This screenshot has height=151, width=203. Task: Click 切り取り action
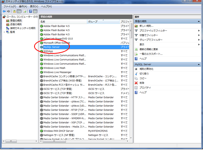144,74
